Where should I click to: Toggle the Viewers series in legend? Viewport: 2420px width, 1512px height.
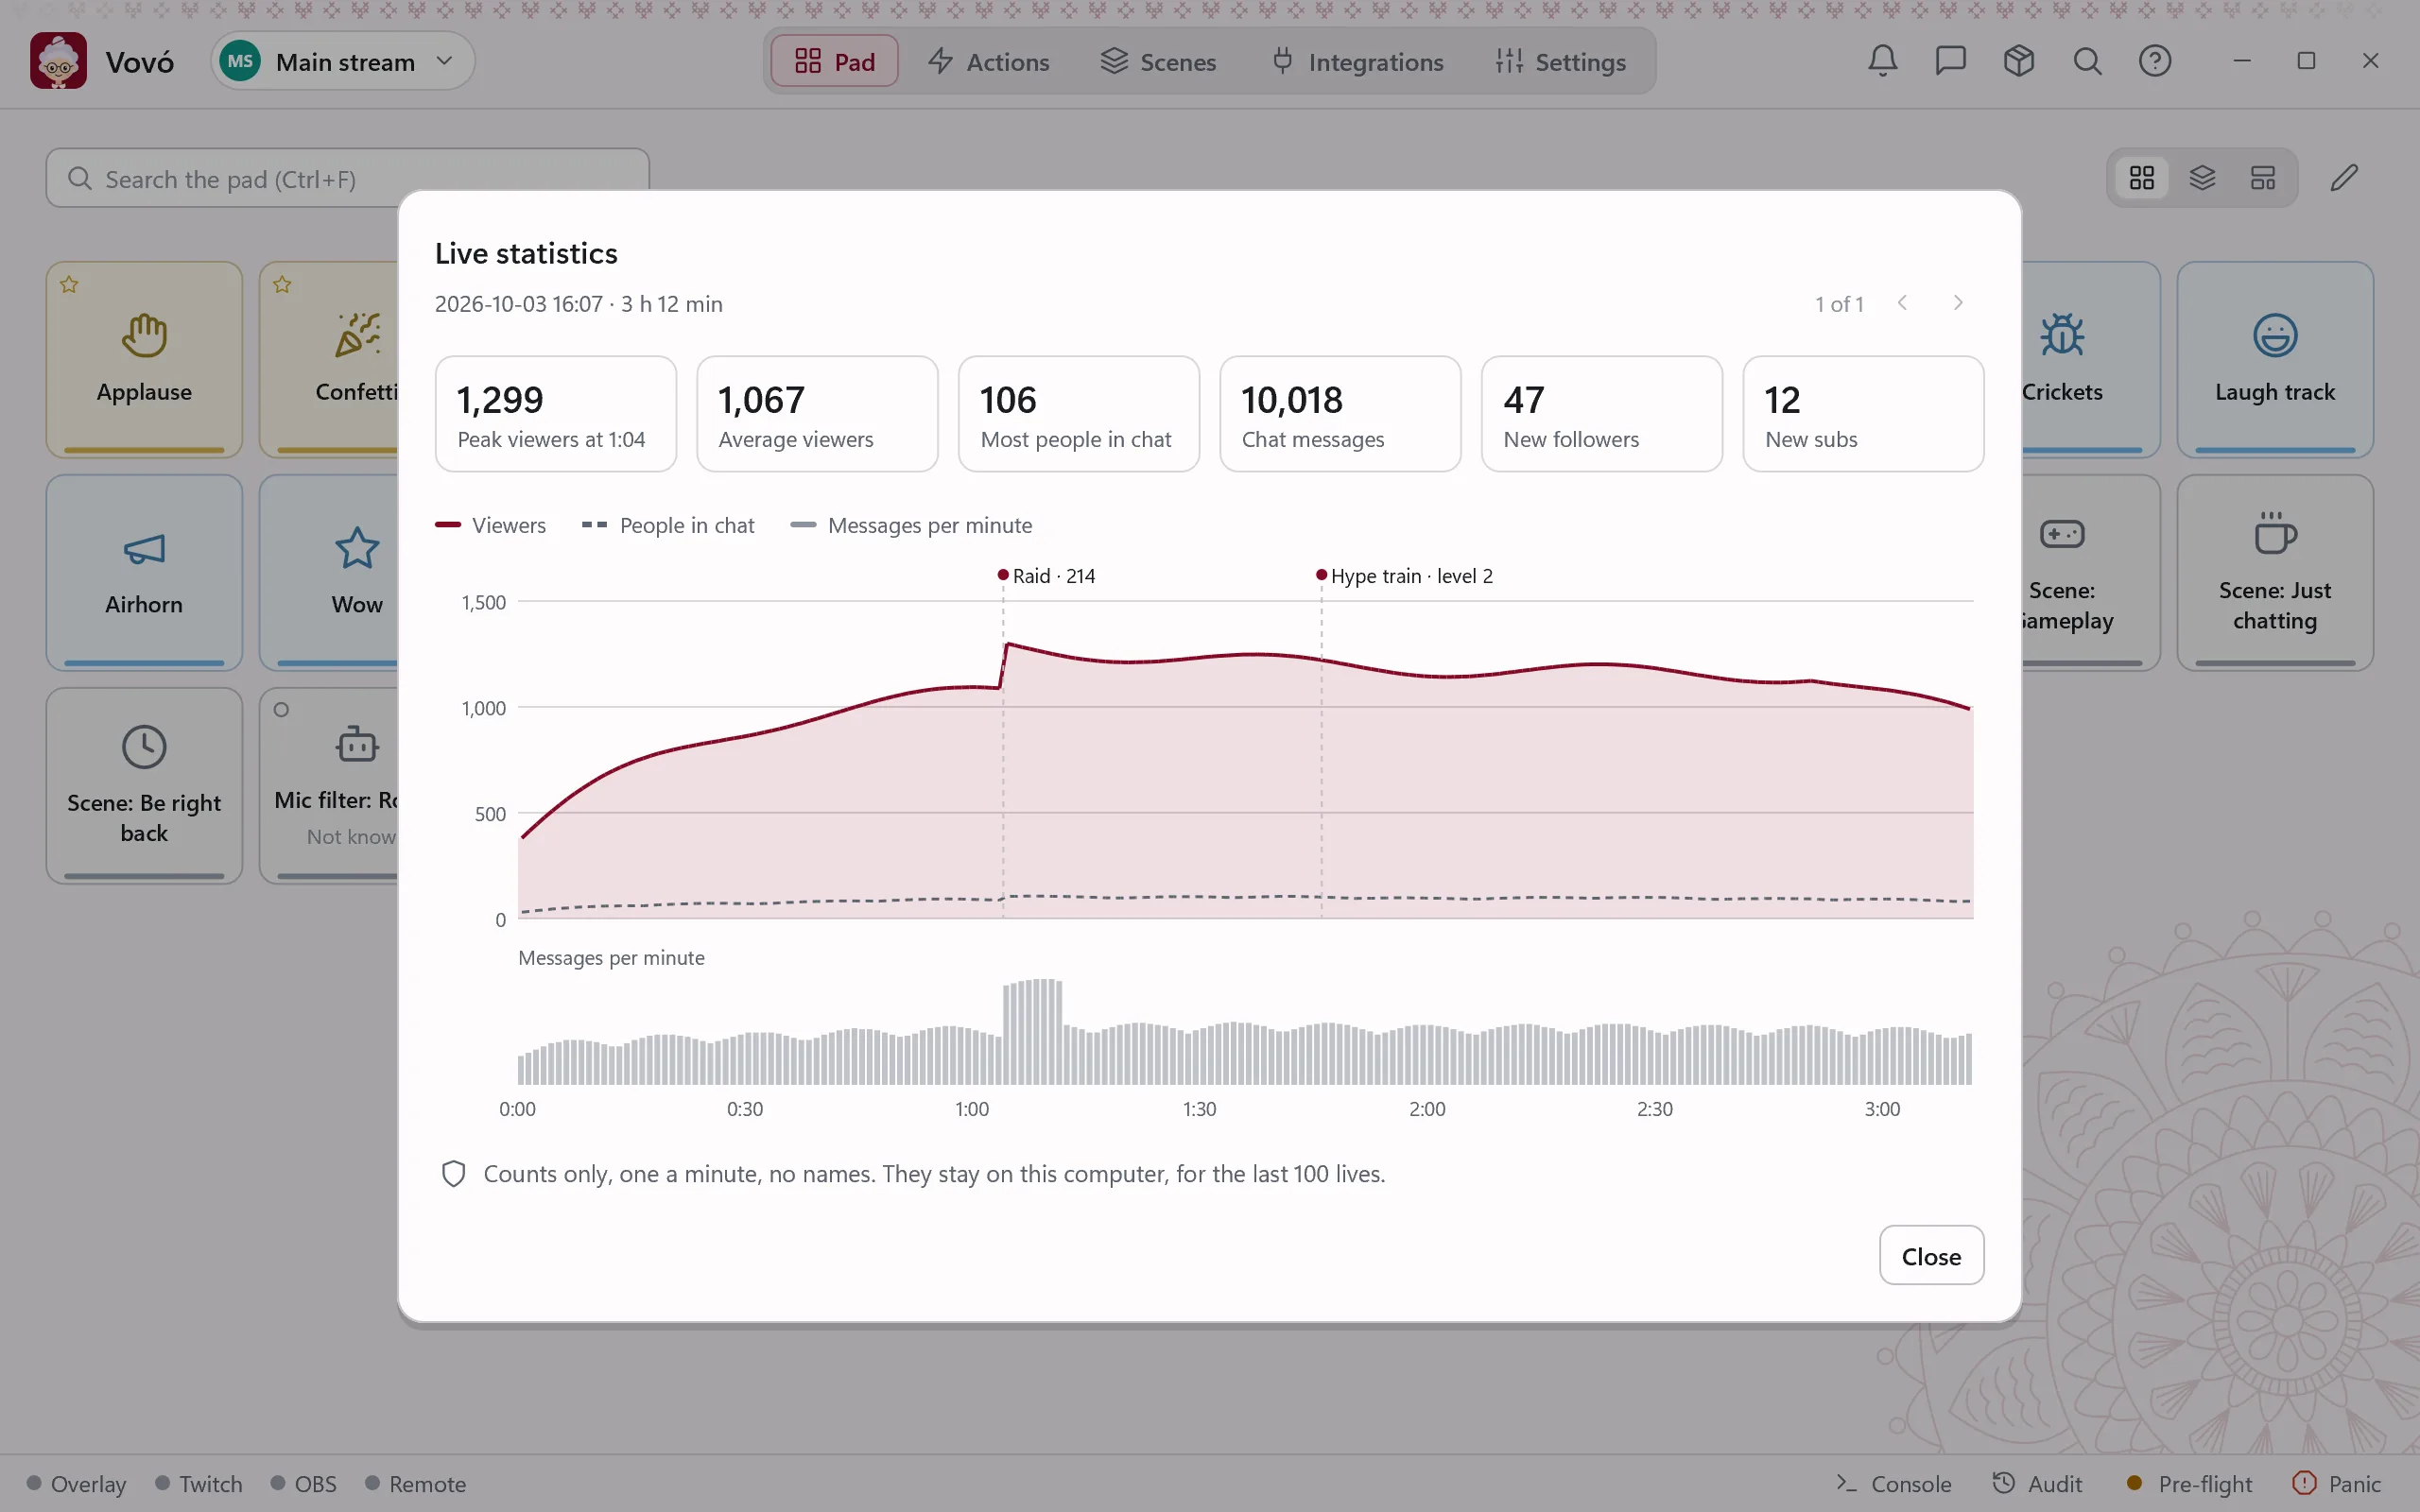pos(491,525)
